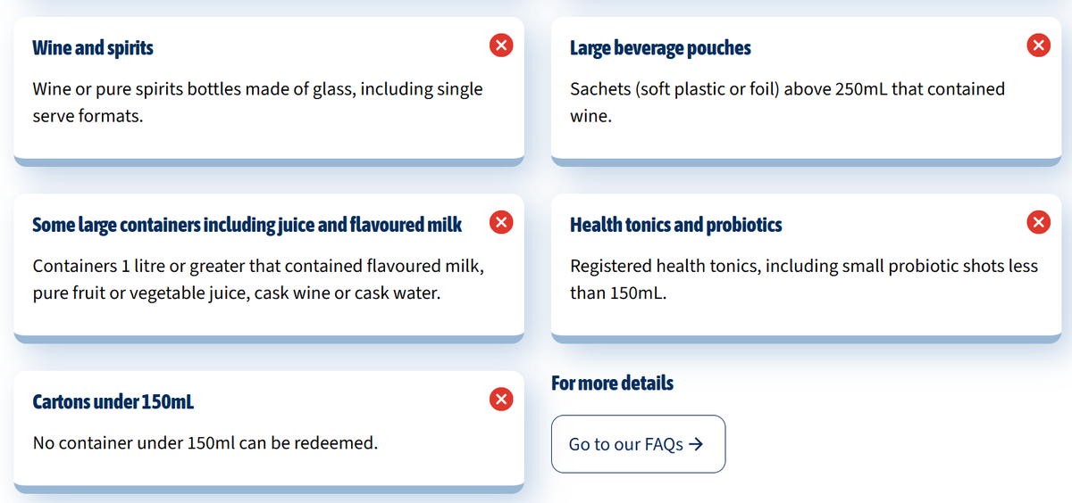Click the Some large containers heading text
Image resolution: width=1072 pixels, height=503 pixels.
point(247,225)
